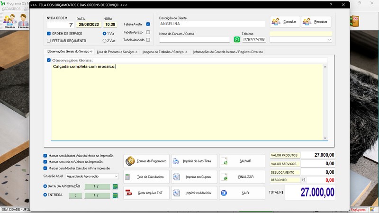
Task: Check the Tabela Aprazo checkbox
Action: 148,32
